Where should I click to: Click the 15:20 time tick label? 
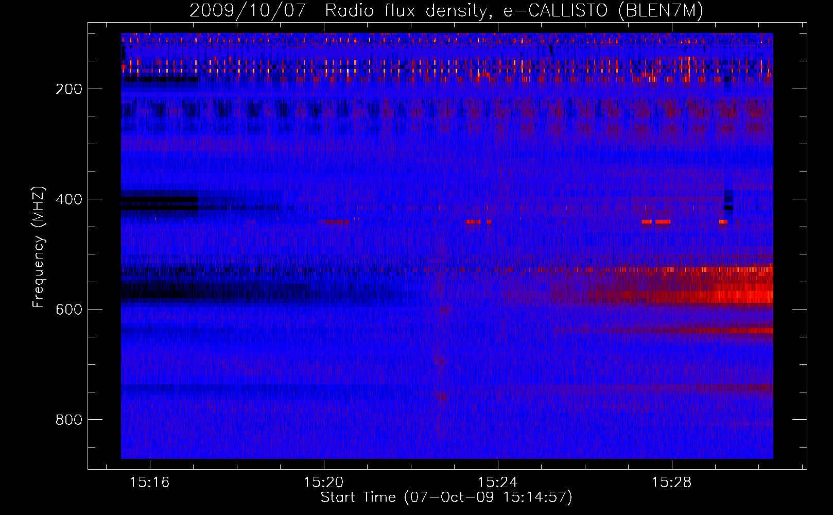[x=323, y=482]
